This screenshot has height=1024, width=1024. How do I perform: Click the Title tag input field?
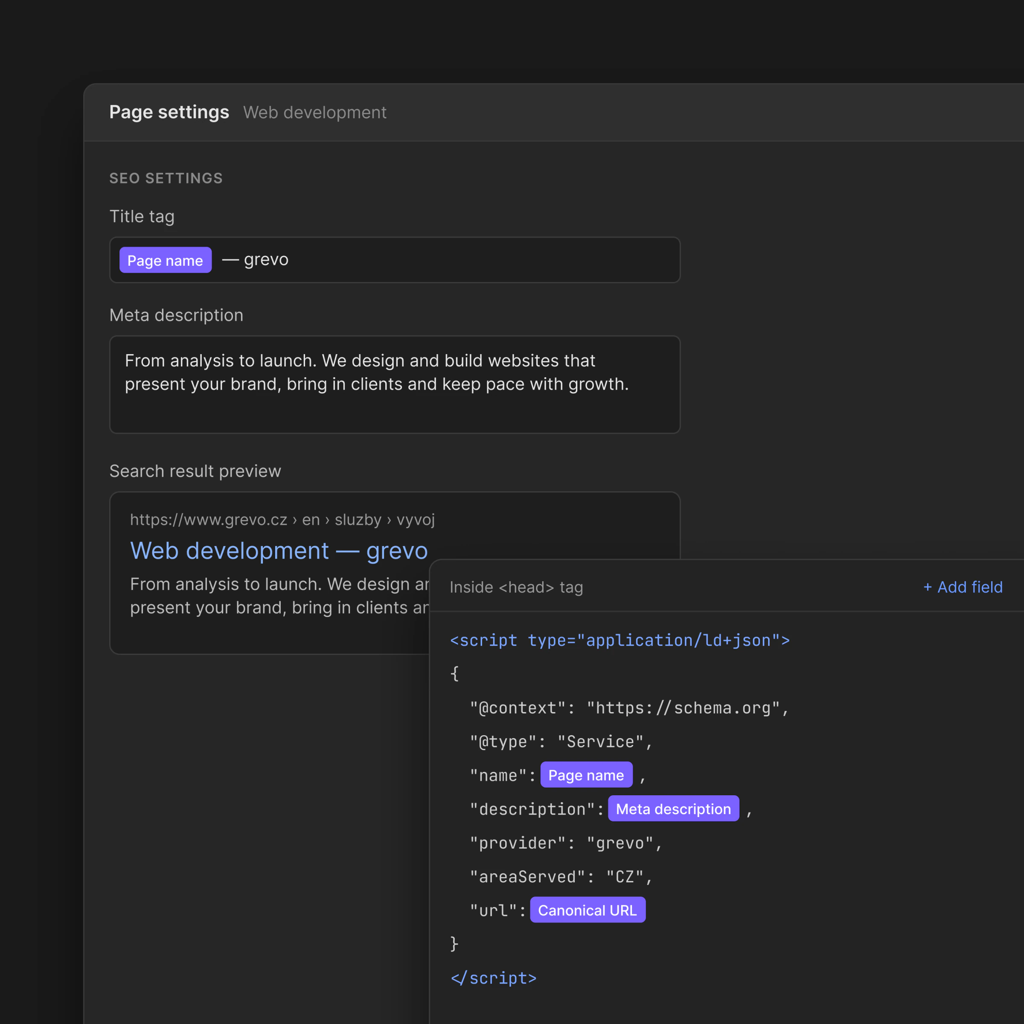point(395,260)
